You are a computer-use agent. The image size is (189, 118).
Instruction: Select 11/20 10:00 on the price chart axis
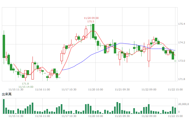[x=96, y=90]
